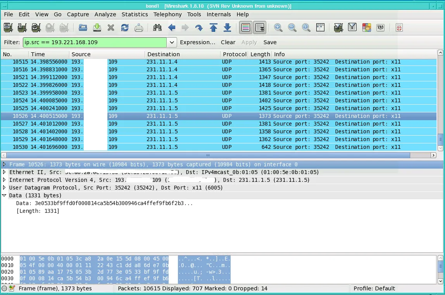Open find packet with binoculars icon
Image resolution: width=445 pixels, height=295 pixels.
[157, 28]
